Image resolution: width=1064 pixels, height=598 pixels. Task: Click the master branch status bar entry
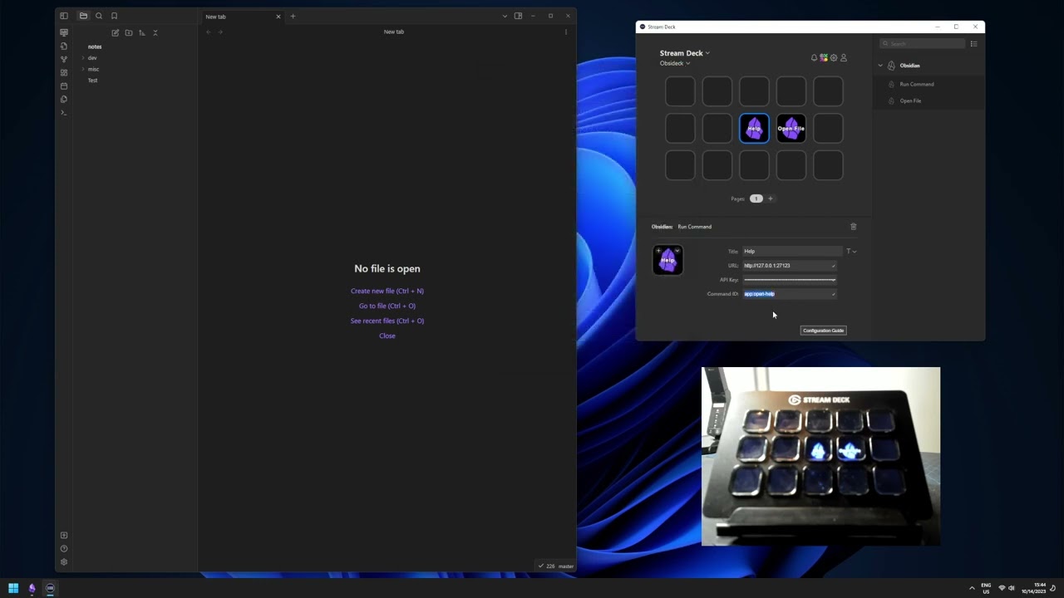tap(566, 566)
